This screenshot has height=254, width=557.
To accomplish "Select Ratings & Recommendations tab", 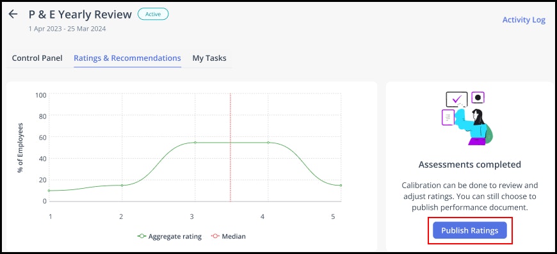I will pos(127,58).
